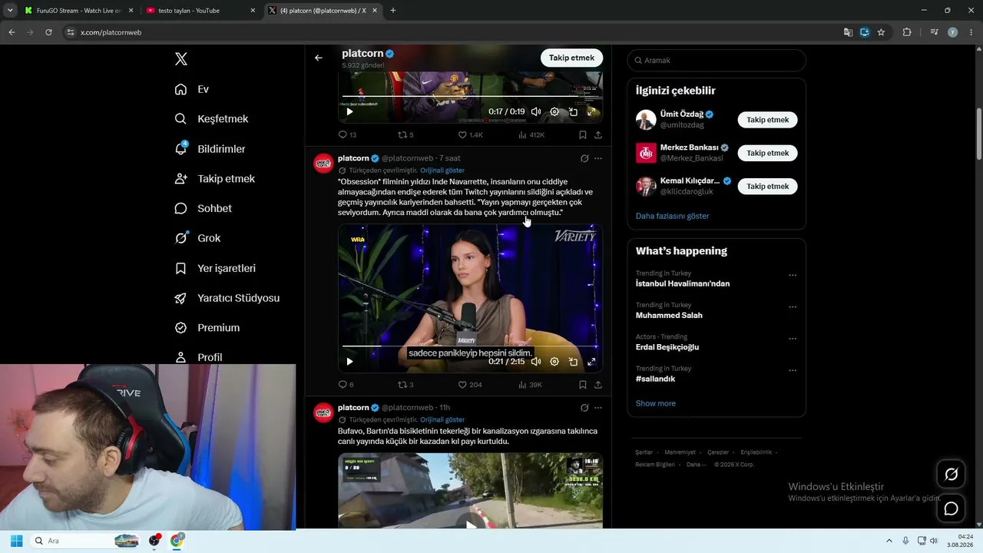Bookmark this page with the star icon

[x=881, y=32]
